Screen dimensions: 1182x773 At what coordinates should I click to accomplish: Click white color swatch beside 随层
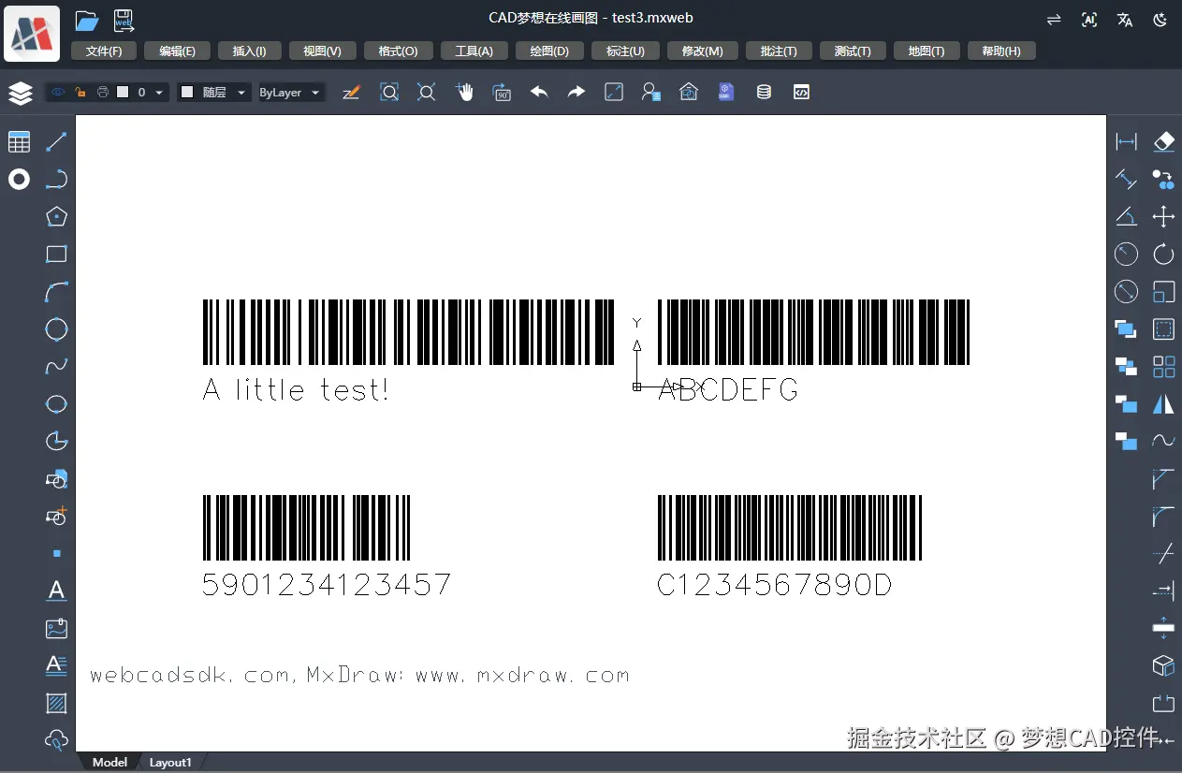187,93
